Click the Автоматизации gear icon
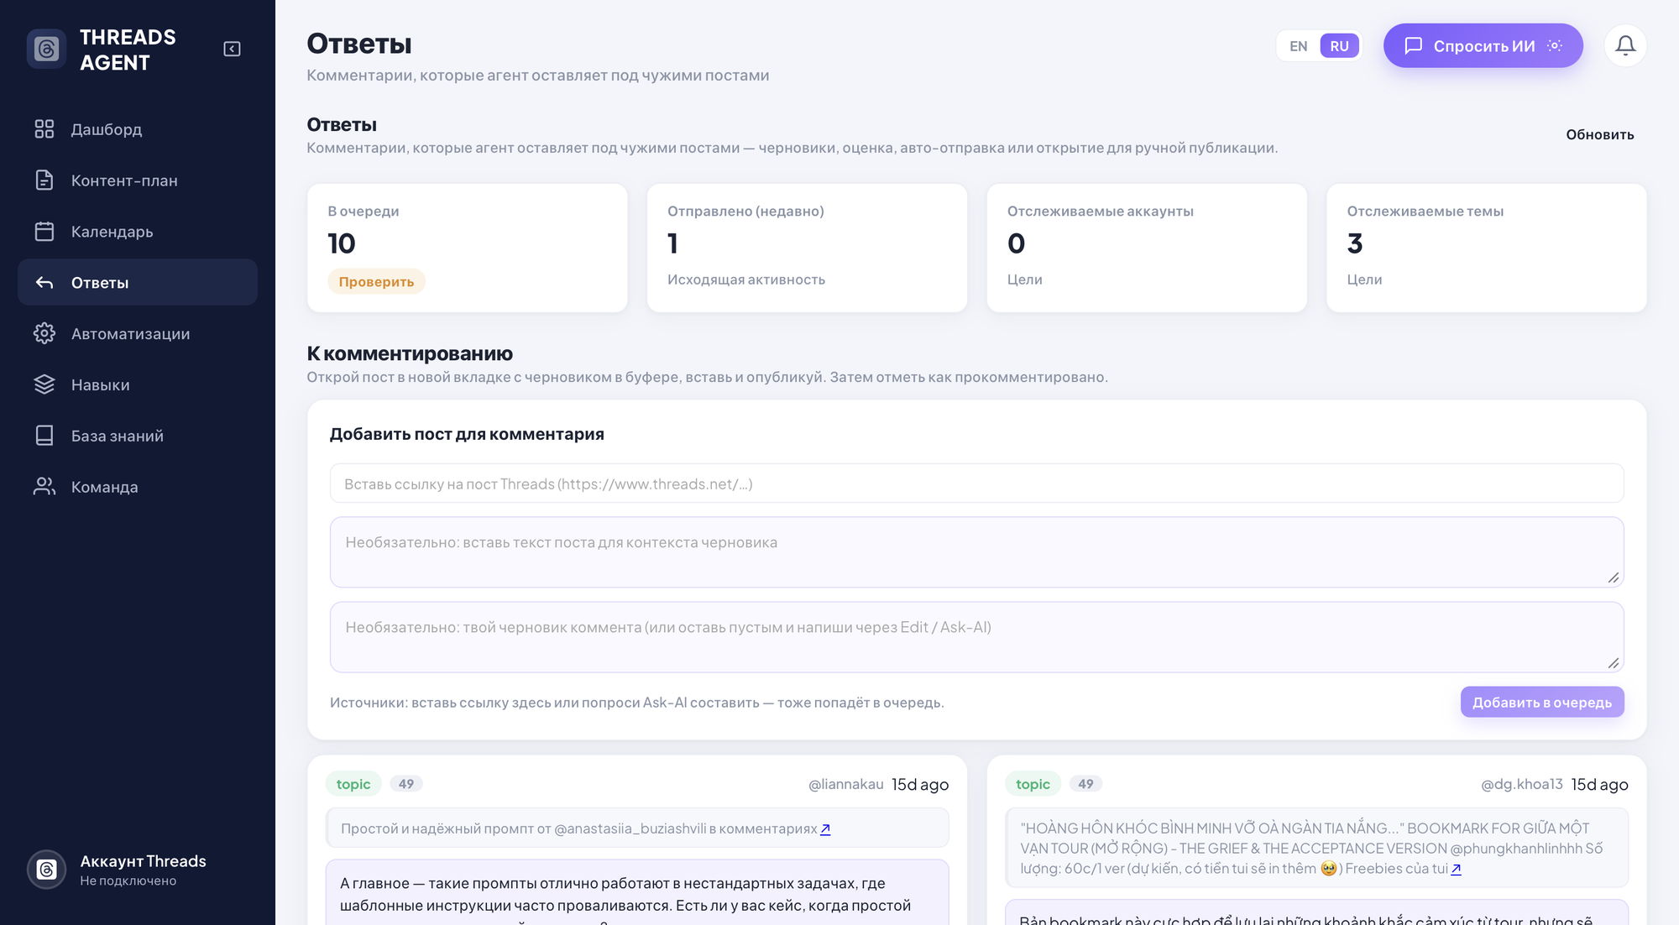Viewport: 1679px width, 925px height. pos(44,334)
